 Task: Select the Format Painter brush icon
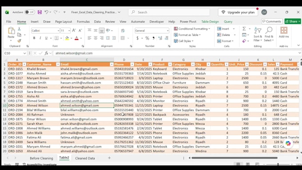19,41
